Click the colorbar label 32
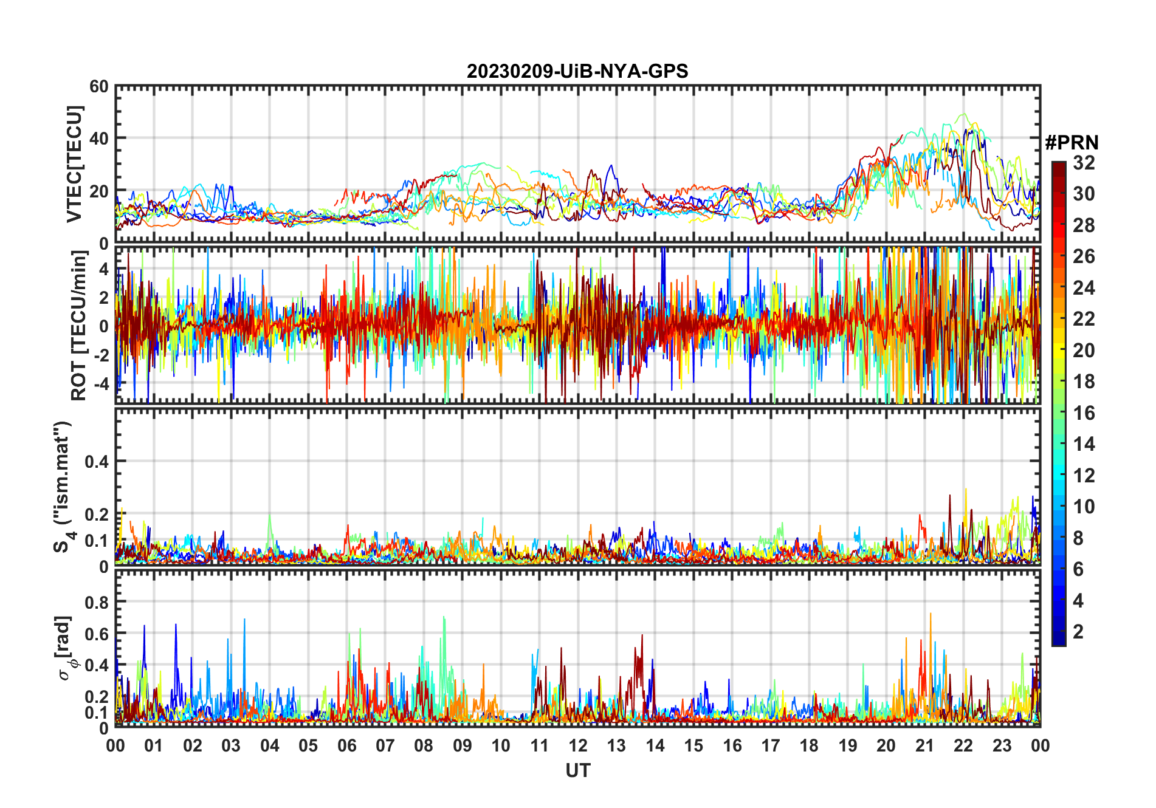Image resolution: width=1156 pixels, height=808 pixels. pyautogui.click(x=1084, y=163)
